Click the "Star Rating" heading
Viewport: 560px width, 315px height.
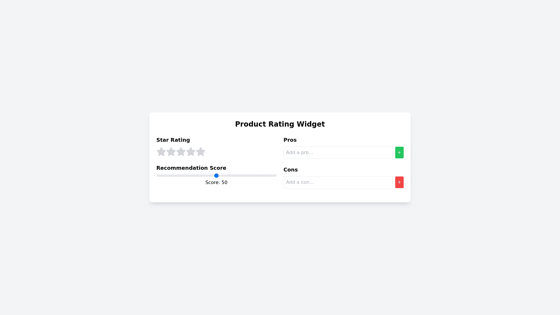(x=173, y=140)
